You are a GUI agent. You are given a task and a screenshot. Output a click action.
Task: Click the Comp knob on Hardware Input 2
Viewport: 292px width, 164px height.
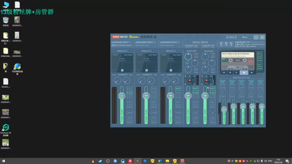coord(142,81)
